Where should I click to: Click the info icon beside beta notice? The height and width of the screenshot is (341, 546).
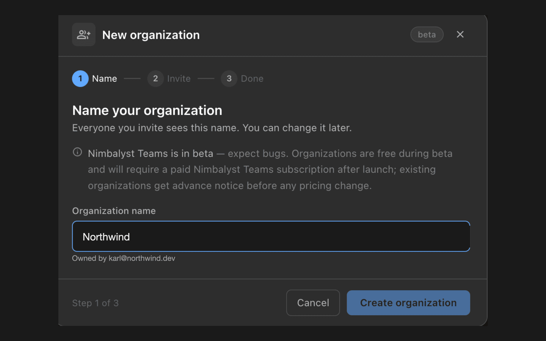(77, 152)
